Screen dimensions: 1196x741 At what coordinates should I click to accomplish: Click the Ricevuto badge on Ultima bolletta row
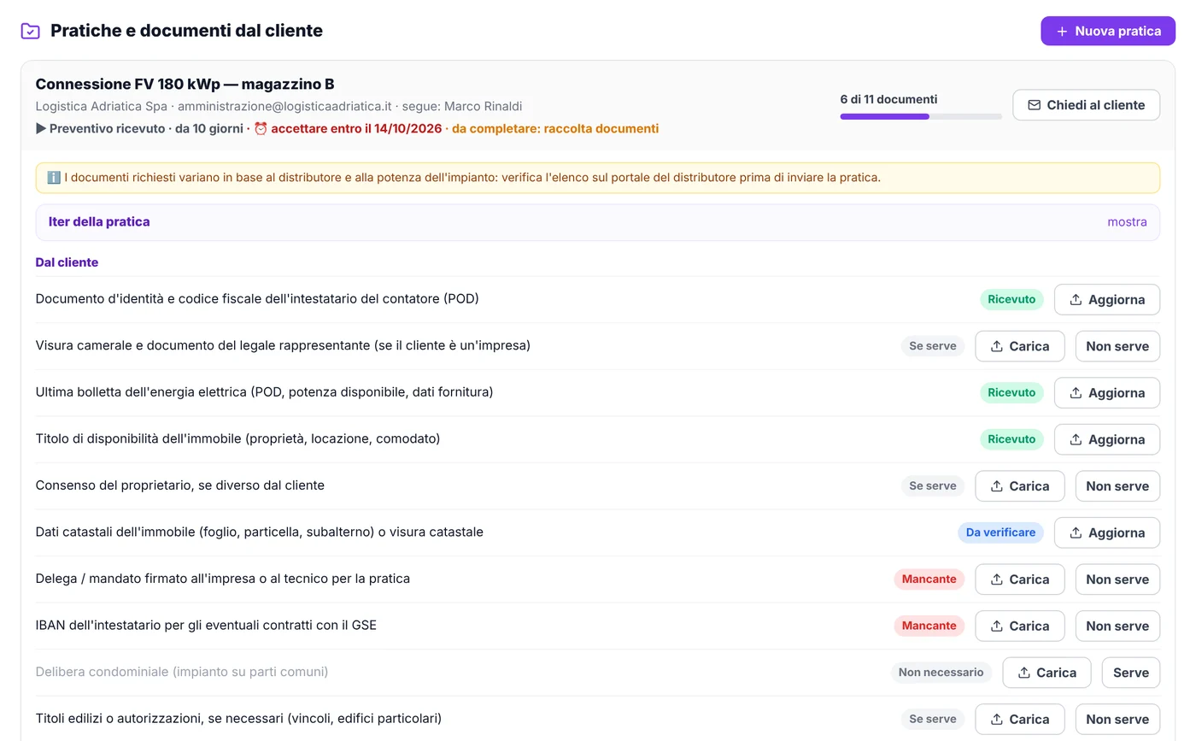tap(1011, 392)
